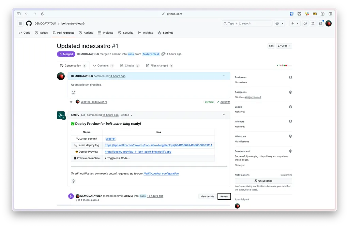Click the diffstat color bar
349x227 pixels.
[x=288, y=66]
